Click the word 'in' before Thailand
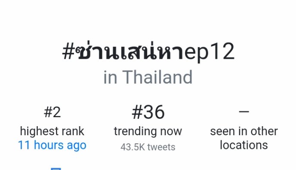Image resolution: width=296 pixels, height=170 pixels. [x=110, y=77]
